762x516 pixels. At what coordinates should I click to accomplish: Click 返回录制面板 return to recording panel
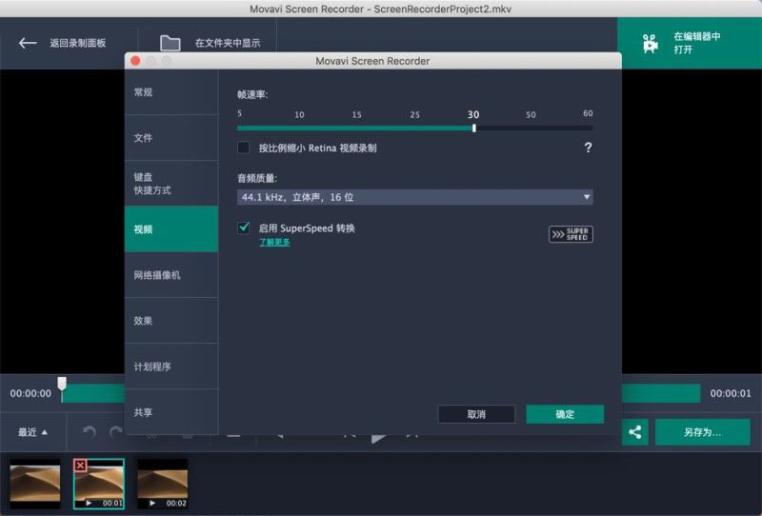[x=78, y=43]
